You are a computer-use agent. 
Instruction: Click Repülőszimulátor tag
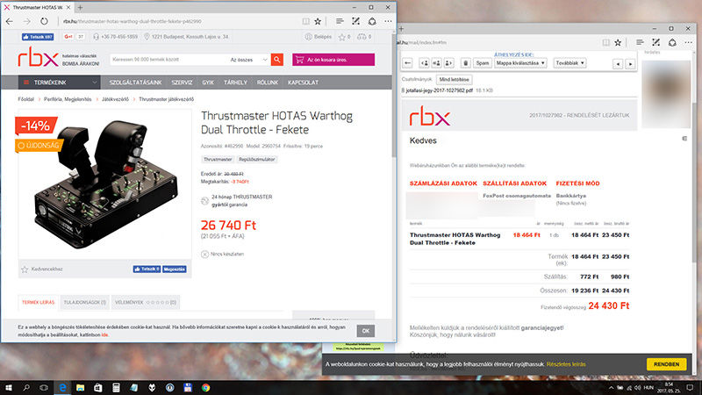coord(256,160)
